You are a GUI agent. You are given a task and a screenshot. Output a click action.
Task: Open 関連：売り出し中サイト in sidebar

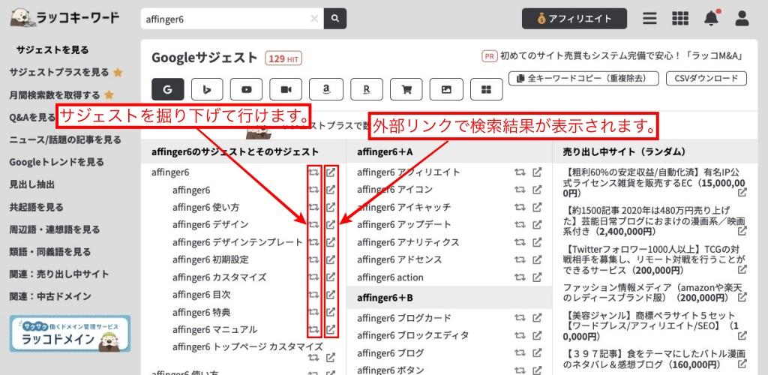[58, 274]
